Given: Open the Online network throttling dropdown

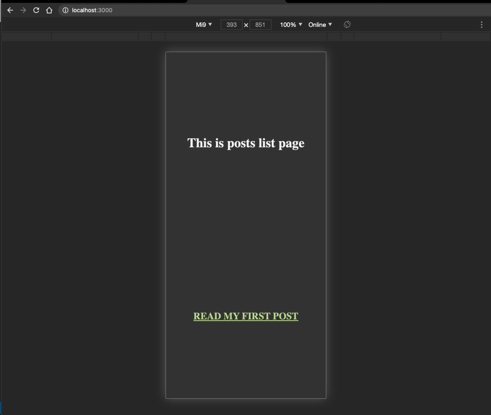Looking at the screenshot, I should click(320, 25).
